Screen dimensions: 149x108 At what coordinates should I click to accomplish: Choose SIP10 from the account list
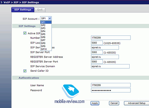click(46, 49)
